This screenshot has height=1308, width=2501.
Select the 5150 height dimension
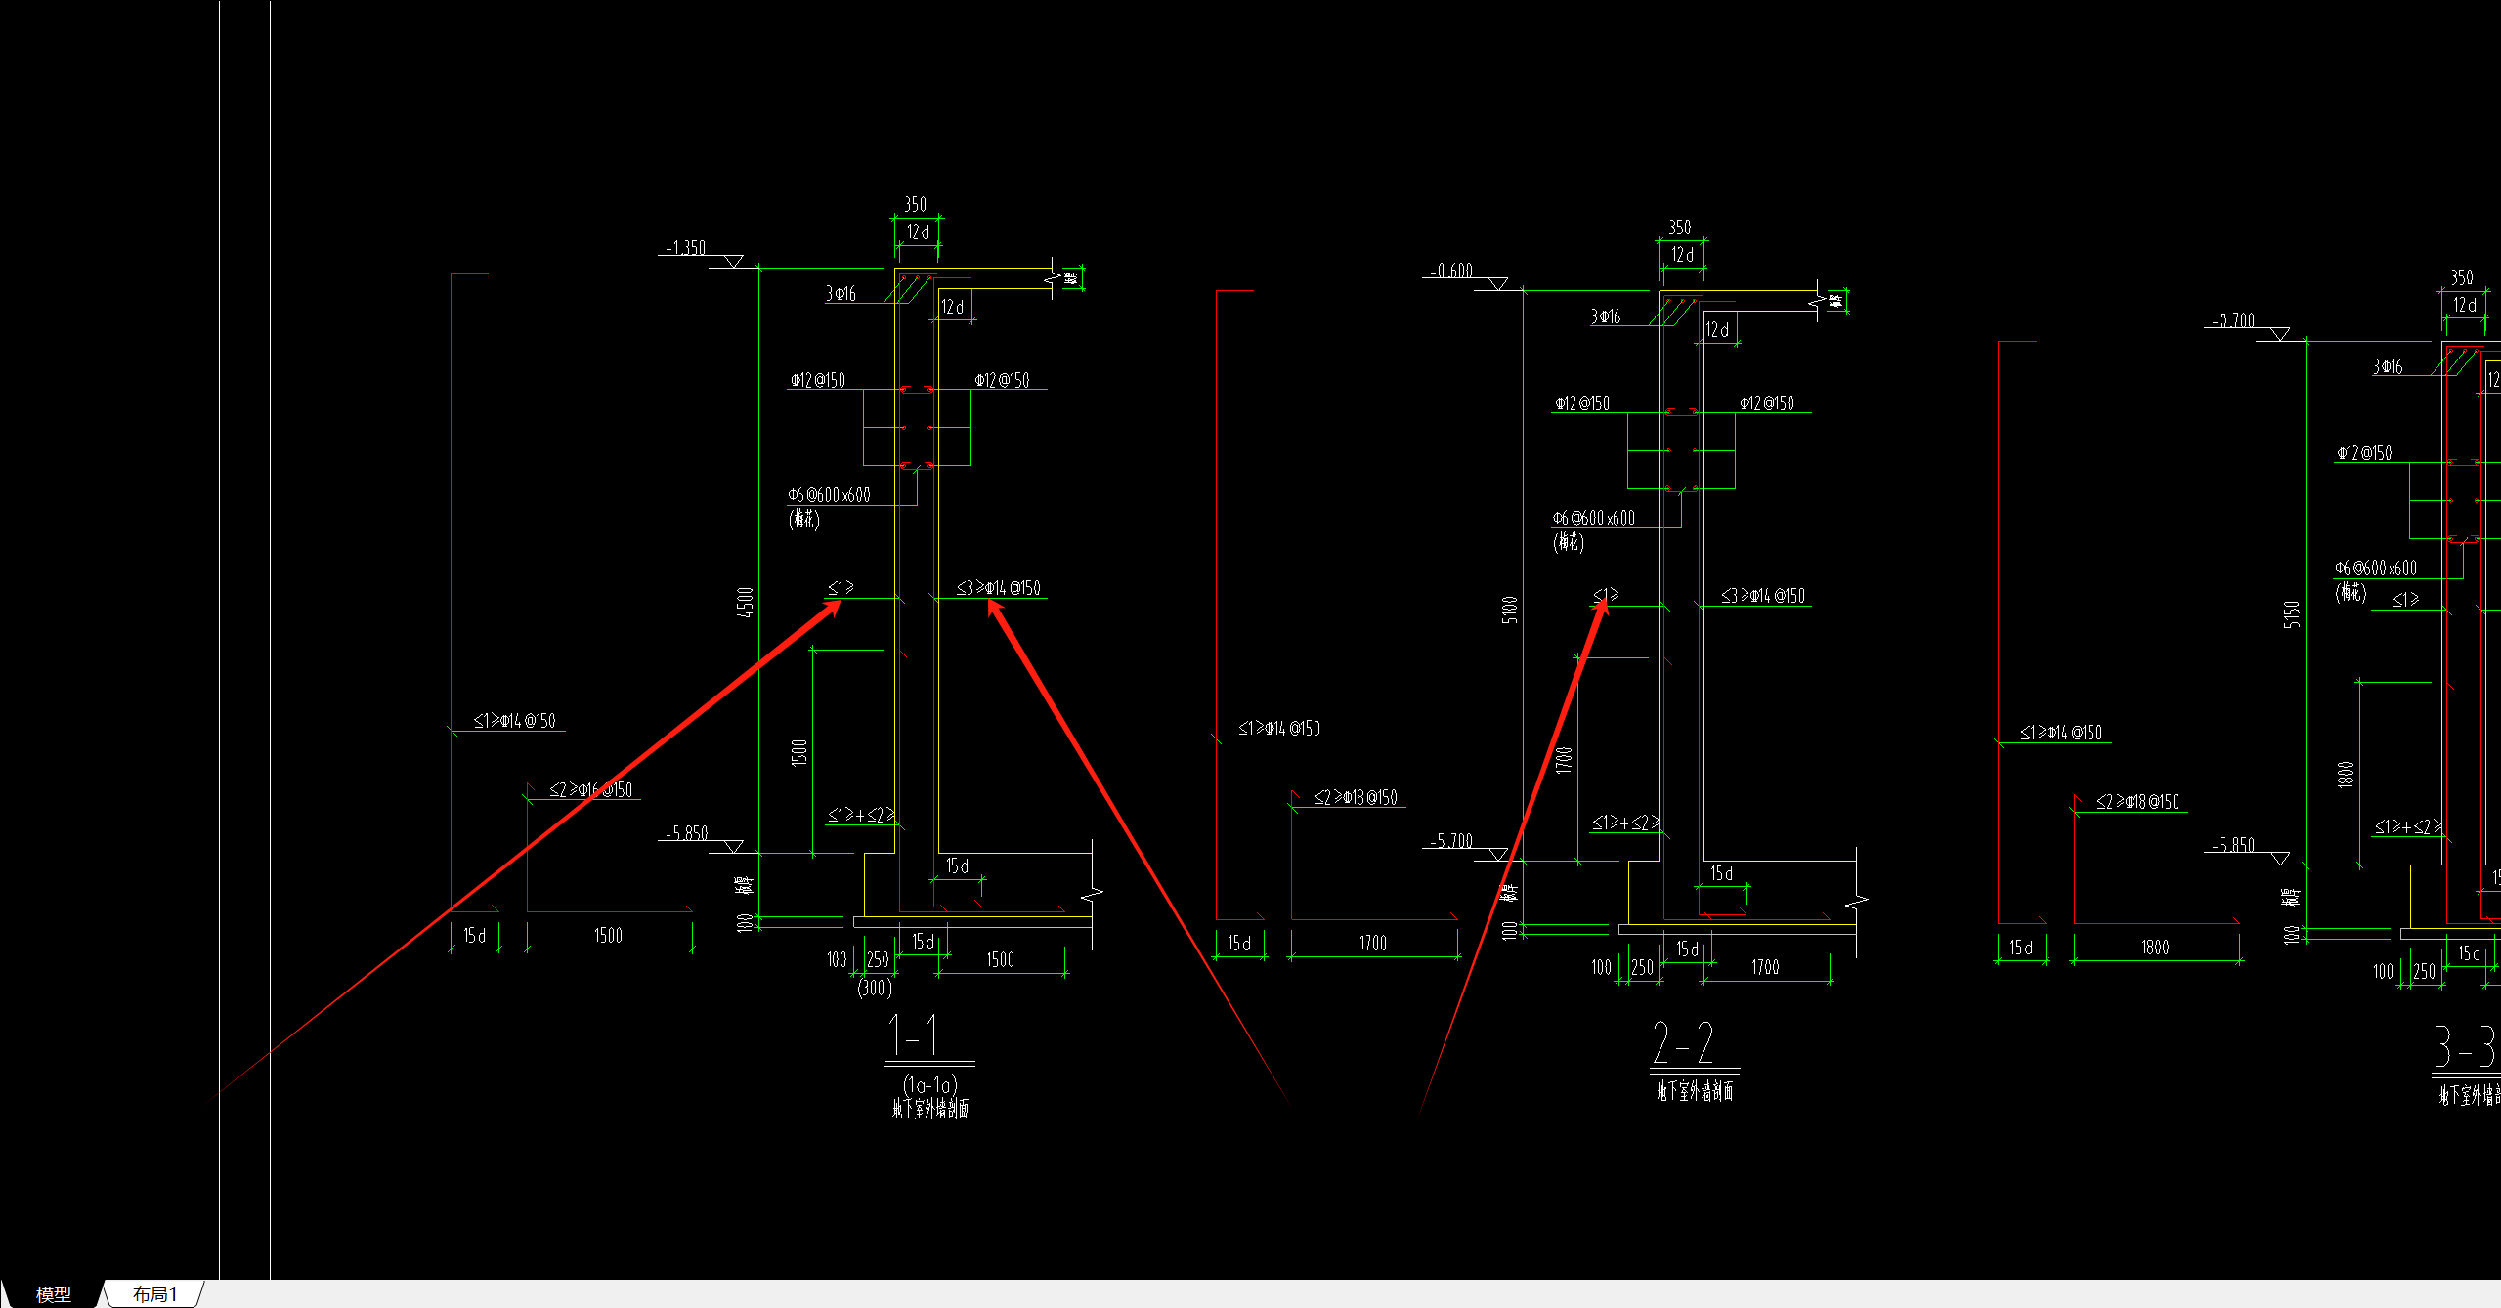[x=2292, y=613]
